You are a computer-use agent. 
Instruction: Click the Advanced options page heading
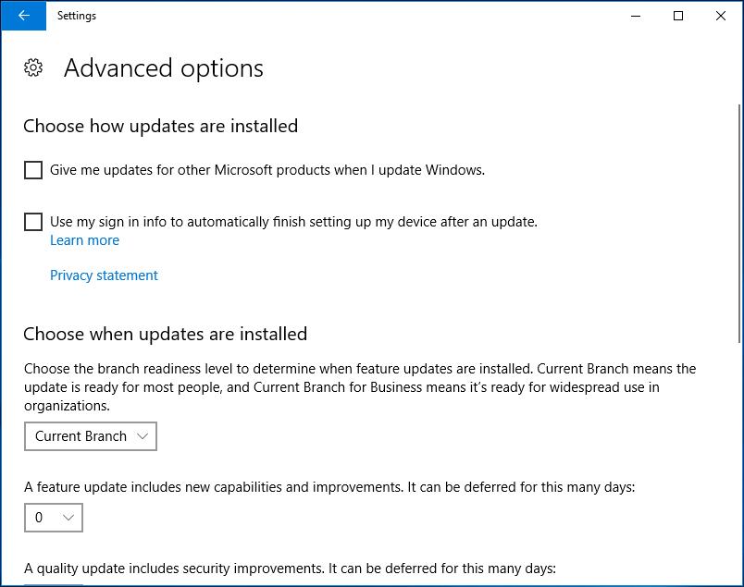164,68
